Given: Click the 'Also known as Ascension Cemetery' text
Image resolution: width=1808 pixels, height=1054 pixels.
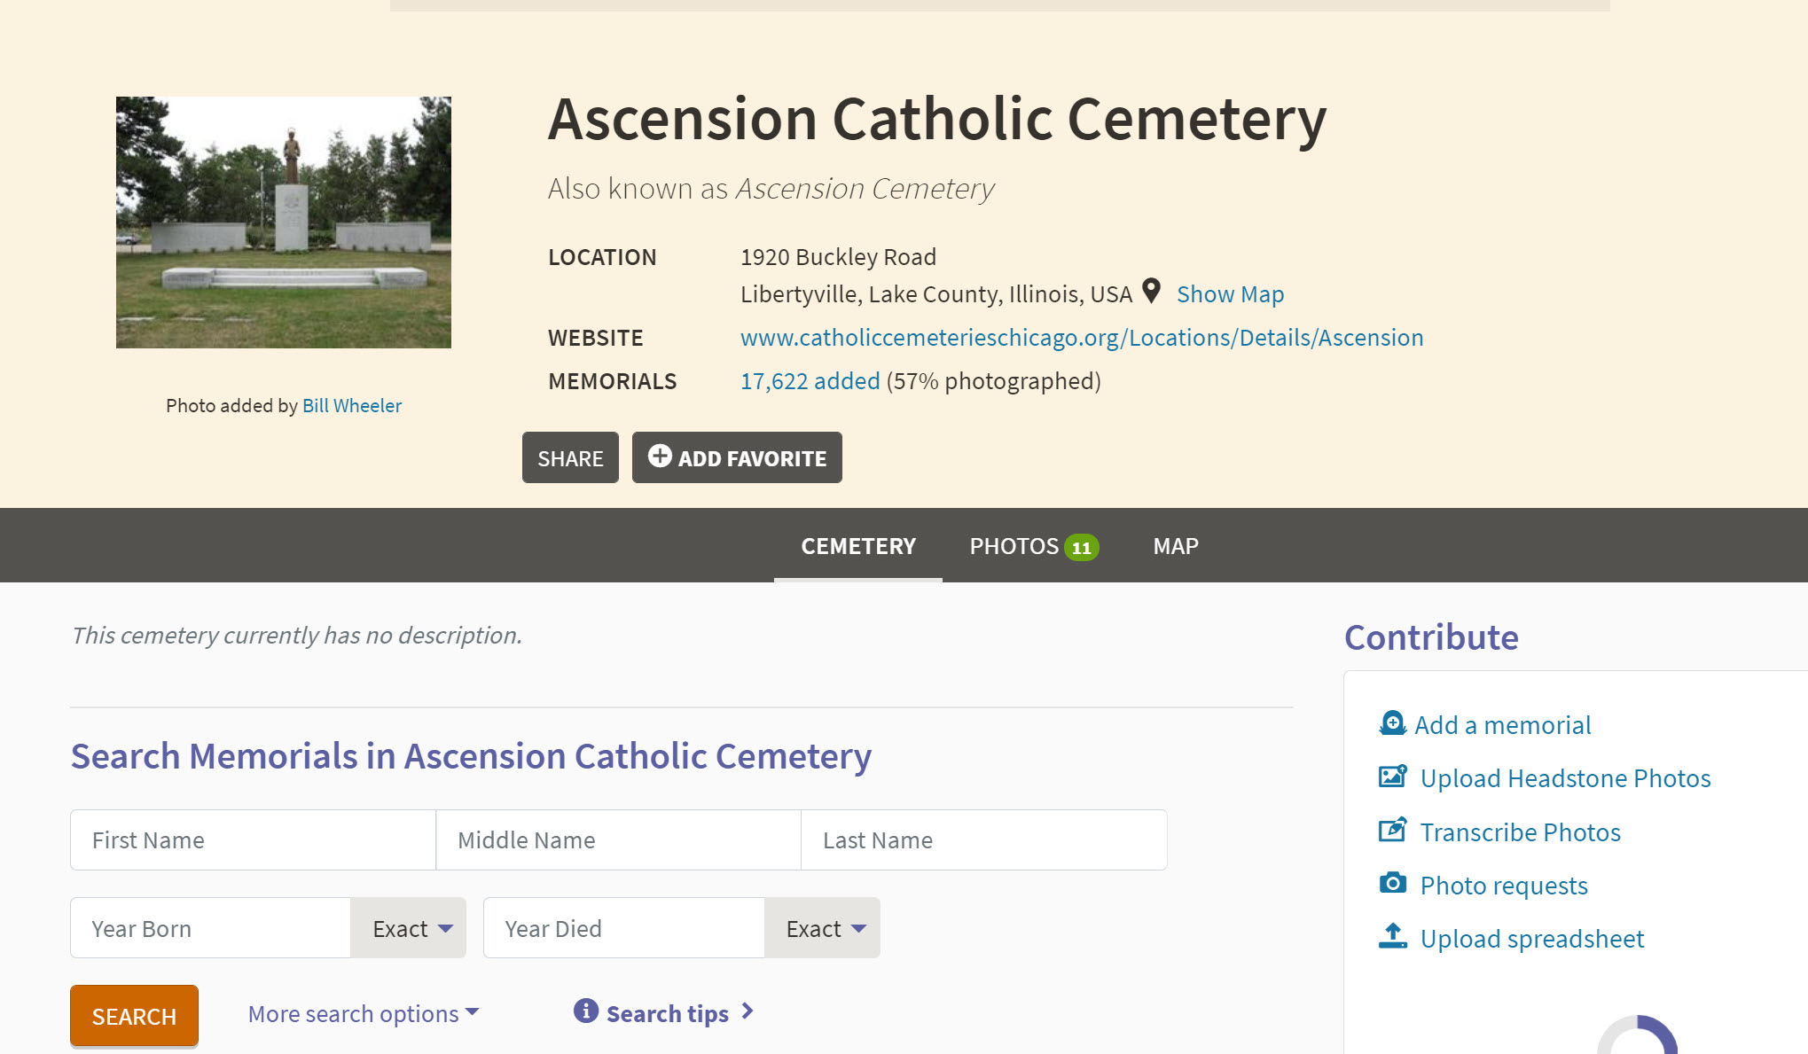Looking at the screenshot, I should pyautogui.click(x=771, y=189).
